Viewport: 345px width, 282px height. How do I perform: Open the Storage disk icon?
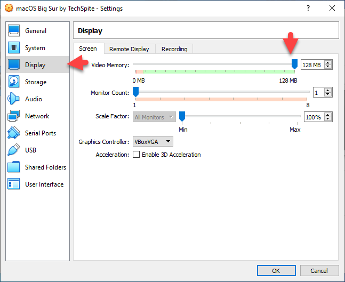coord(14,82)
